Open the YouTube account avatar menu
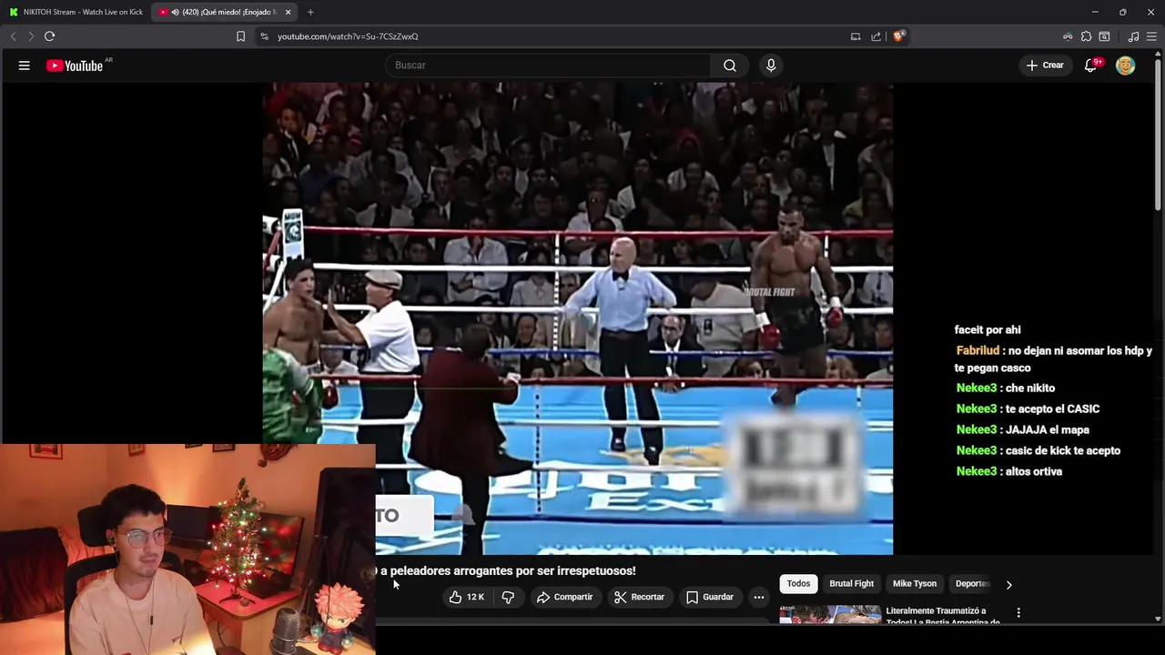 [1126, 65]
